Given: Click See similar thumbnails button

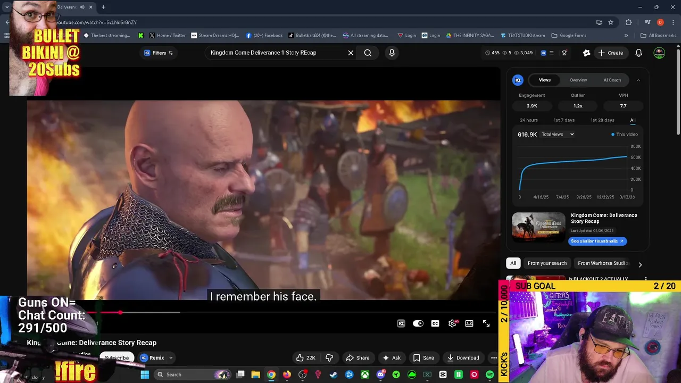Looking at the screenshot, I should [x=597, y=241].
